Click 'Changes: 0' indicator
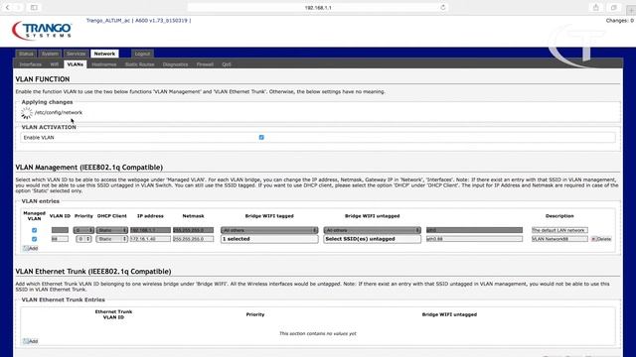The image size is (636, 357). [619, 20]
